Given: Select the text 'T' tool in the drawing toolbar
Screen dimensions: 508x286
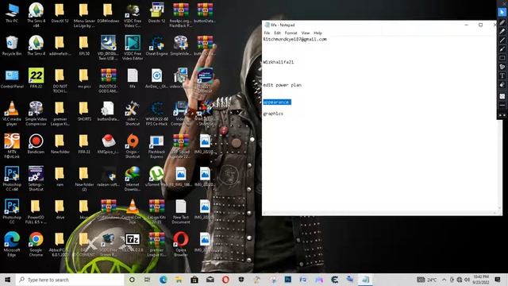Looking at the screenshot, I should (x=502, y=75).
